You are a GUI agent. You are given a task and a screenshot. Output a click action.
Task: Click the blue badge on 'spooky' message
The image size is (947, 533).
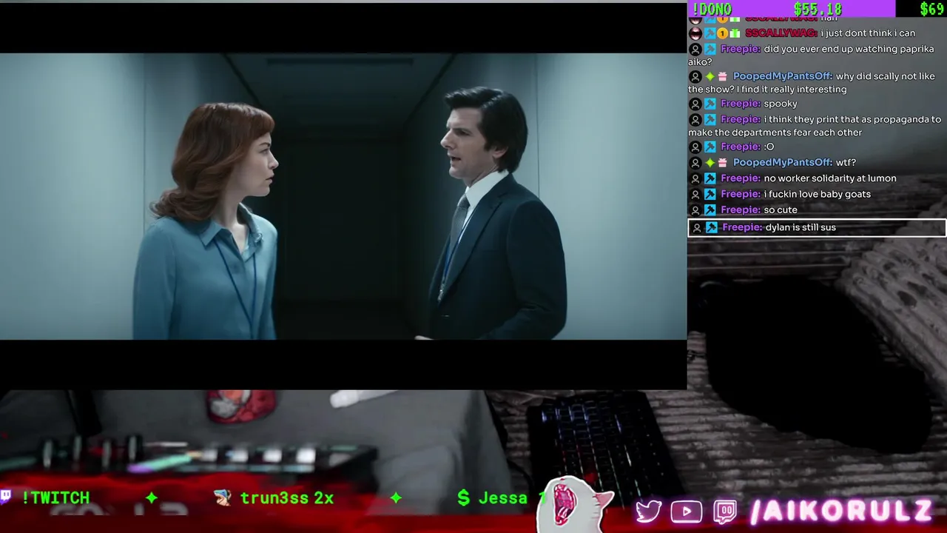coord(710,104)
